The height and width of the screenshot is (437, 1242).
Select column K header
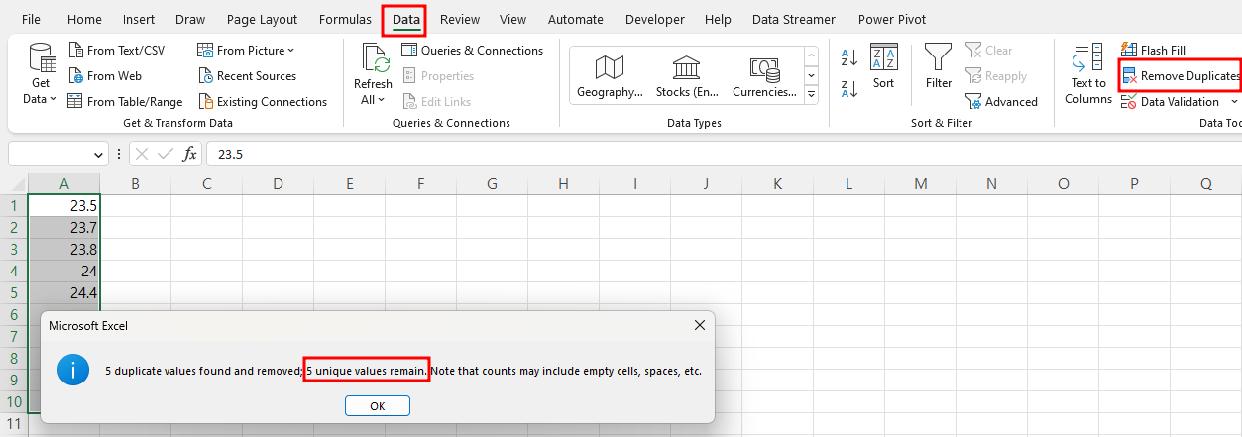point(777,183)
